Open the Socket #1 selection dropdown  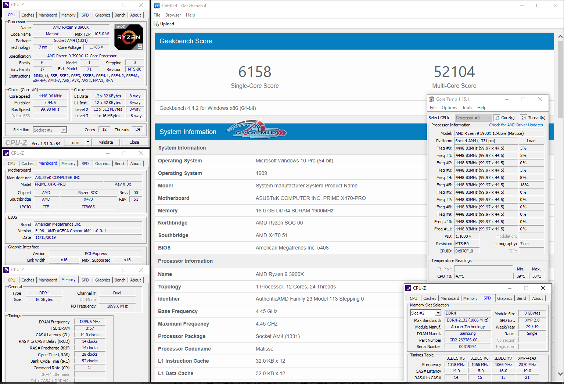pos(64,130)
